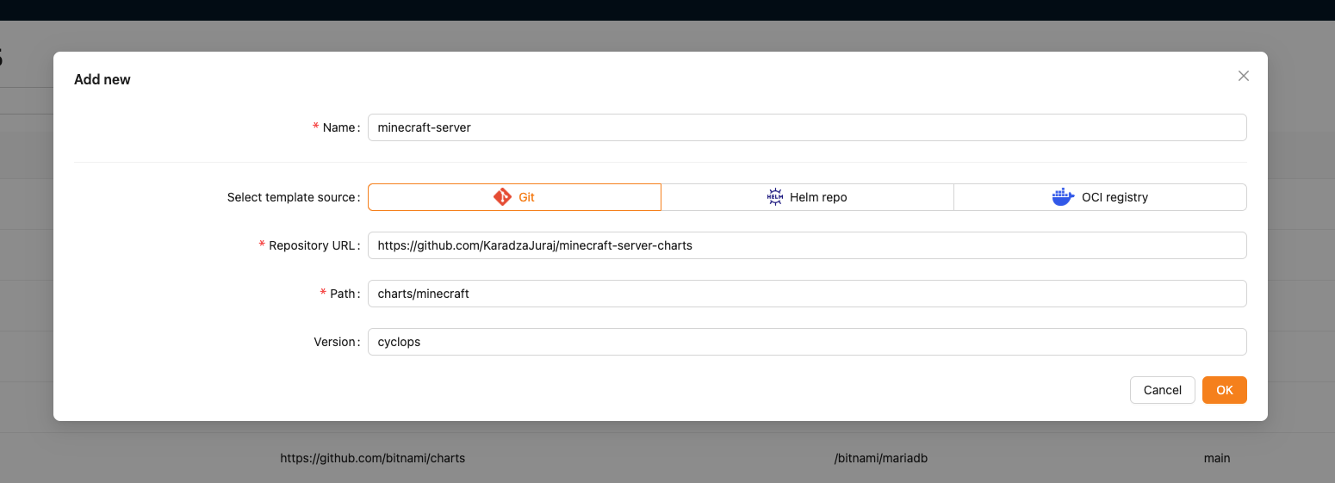
Task: Switch template source to OCI registry
Action: [x=1100, y=197]
